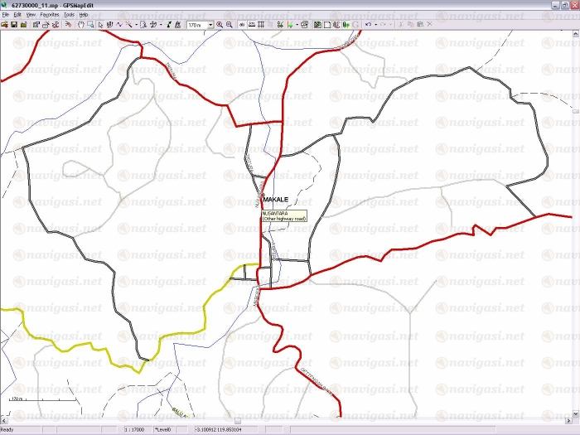Click the Undo arrow icon

tap(367, 25)
